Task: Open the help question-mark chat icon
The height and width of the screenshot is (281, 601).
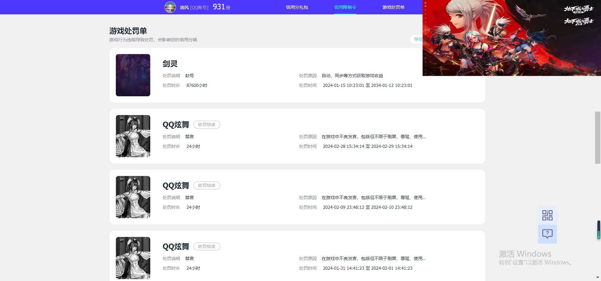Action: click(x=547, y=234)
